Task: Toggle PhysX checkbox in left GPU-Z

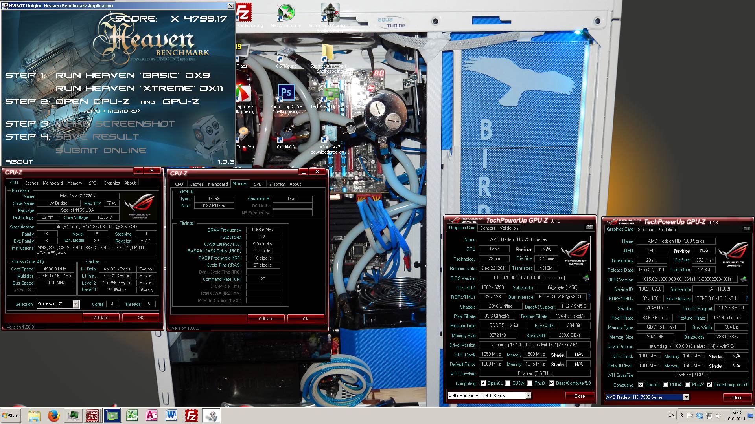Action: click(x=530, y=383)
